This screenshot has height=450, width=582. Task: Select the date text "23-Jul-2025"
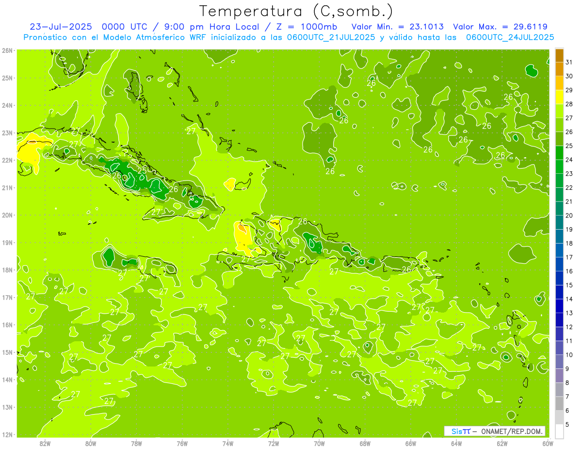click(x=61, y=27)
